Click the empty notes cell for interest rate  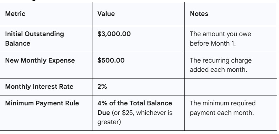point(231,87)
